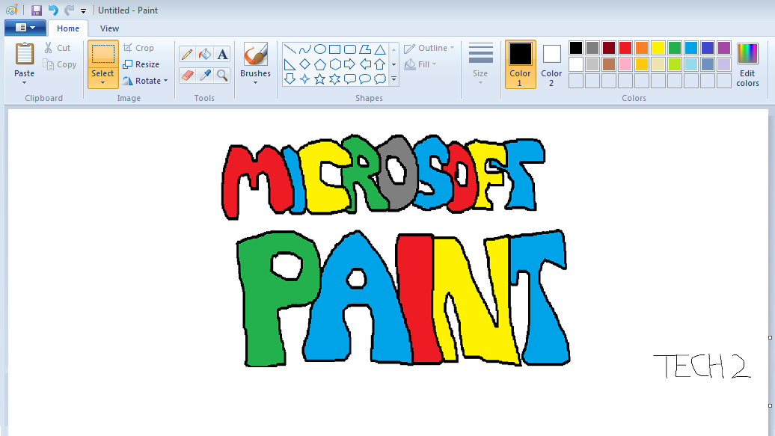
Task: Activate the rectangular Select tool
Action: pyautogui.click(x=102, y=55)
